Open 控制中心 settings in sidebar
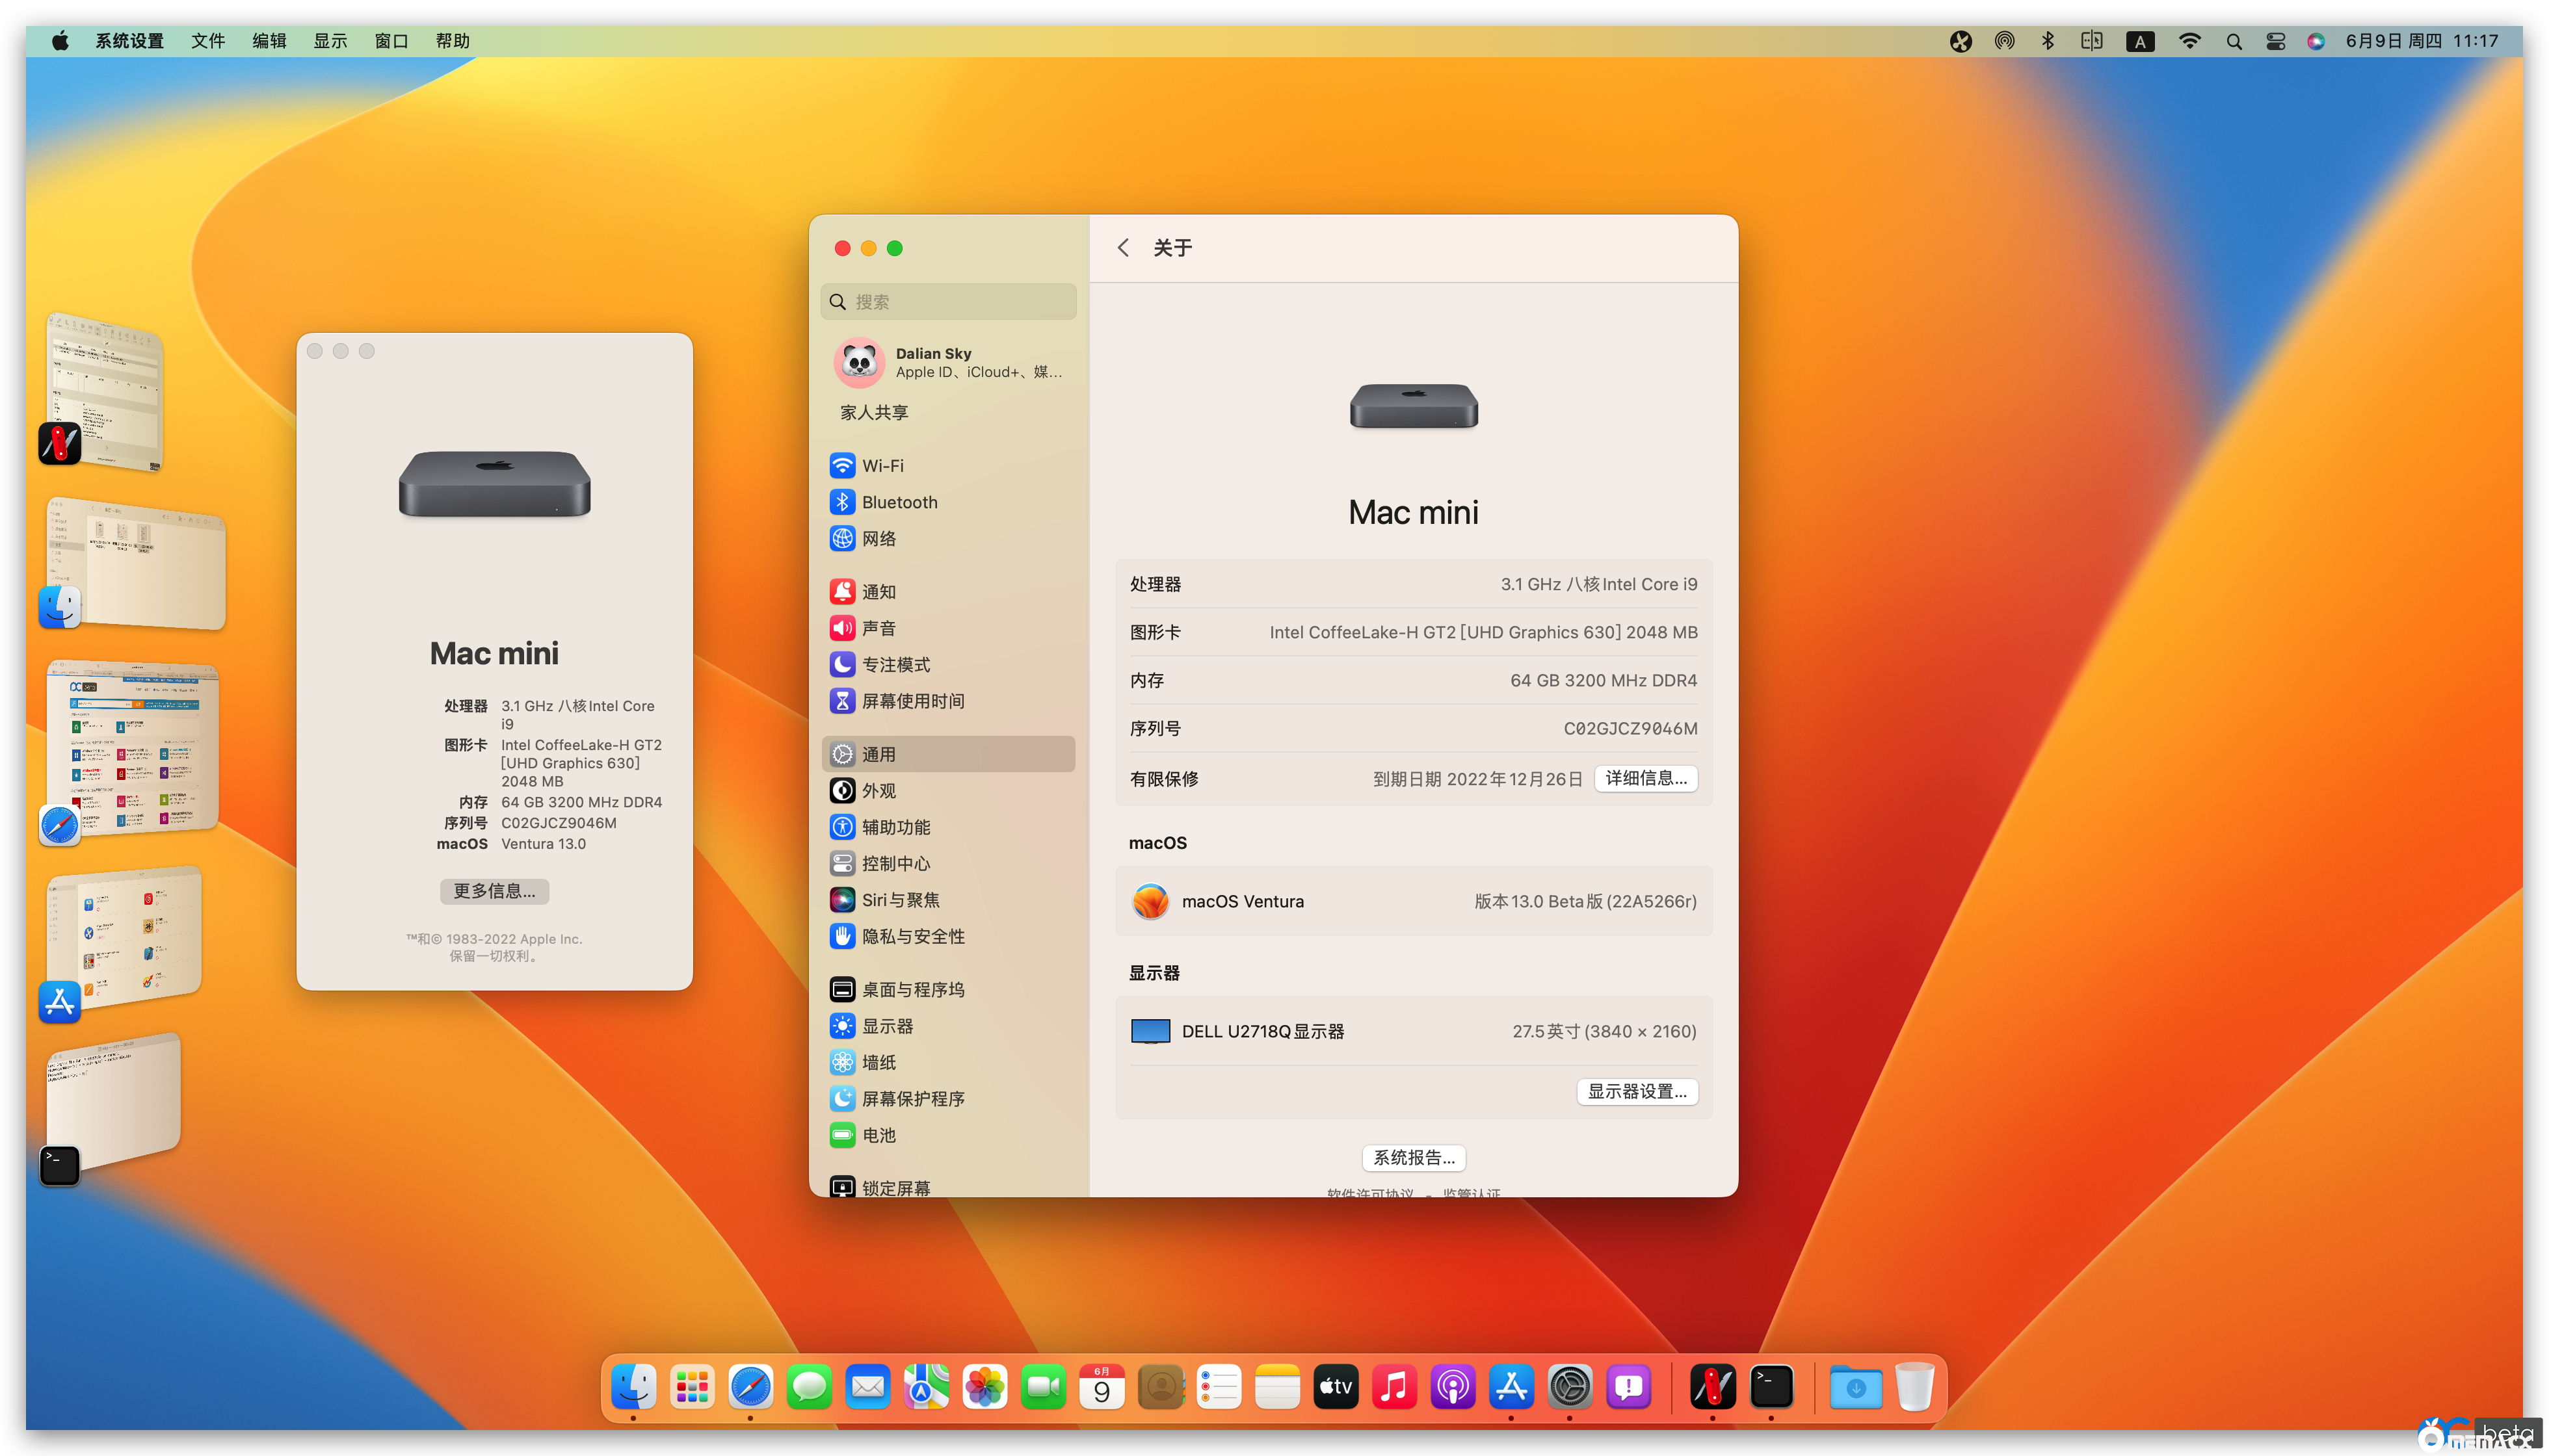 click(895, 863)
